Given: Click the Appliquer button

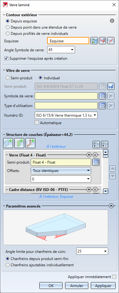Looking at the screenshot, I should click(103, 286).
